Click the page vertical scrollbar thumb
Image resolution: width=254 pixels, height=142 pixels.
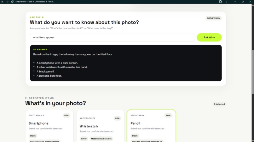pos(253,72)
